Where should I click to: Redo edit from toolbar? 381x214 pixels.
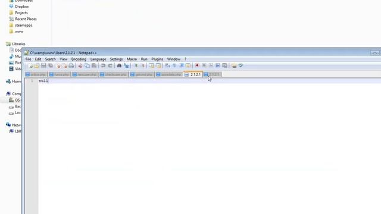[x=110, y=65]
